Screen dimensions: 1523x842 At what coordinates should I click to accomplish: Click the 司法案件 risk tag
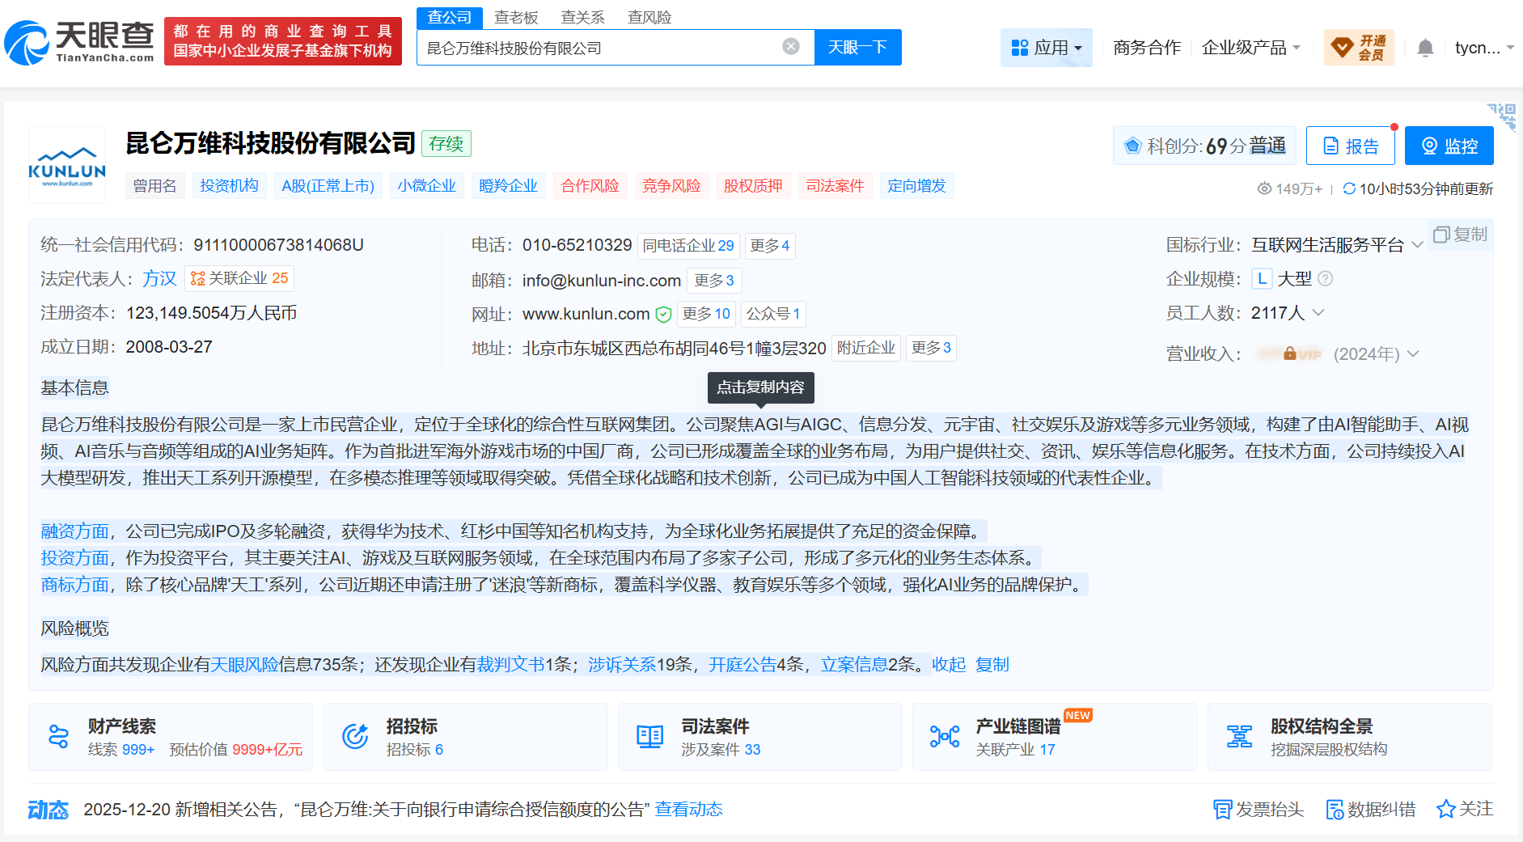(x=836, y=186)
